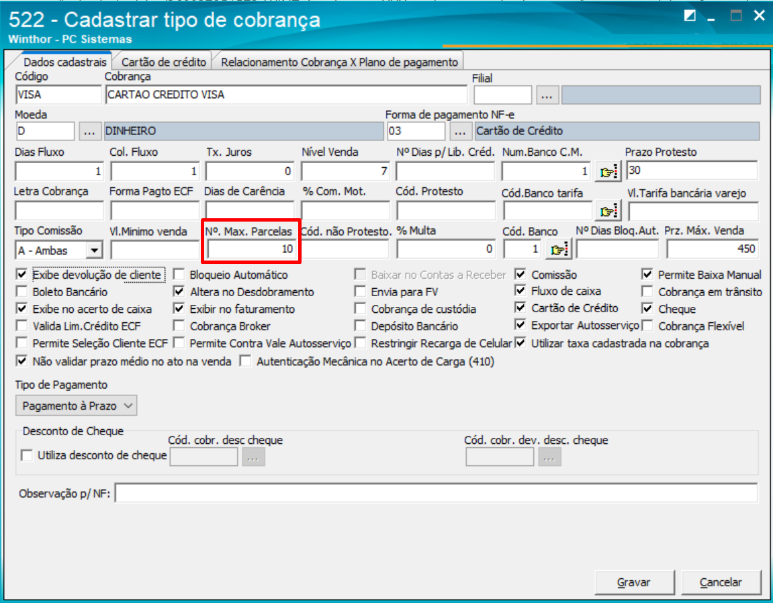Check Permite Seleção Cliente ECF

21,342
